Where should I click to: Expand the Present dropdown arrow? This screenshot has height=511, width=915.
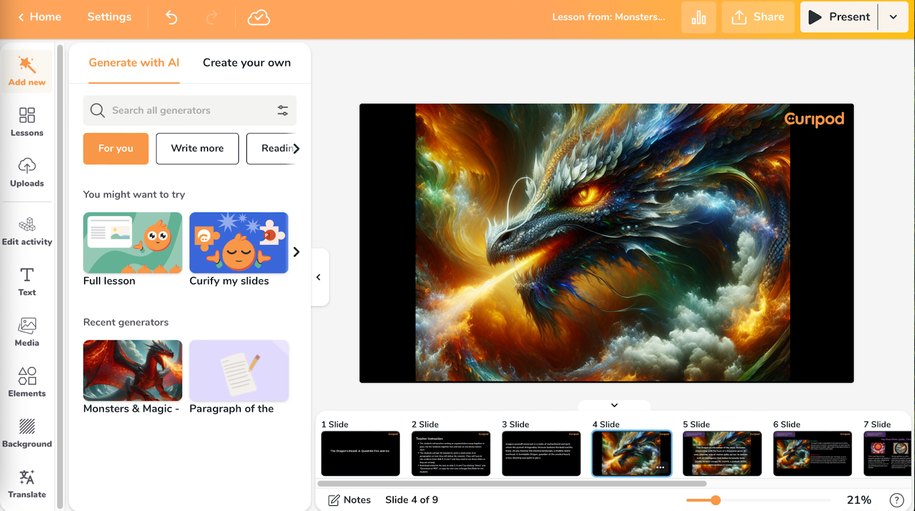(x=893, y=17)
